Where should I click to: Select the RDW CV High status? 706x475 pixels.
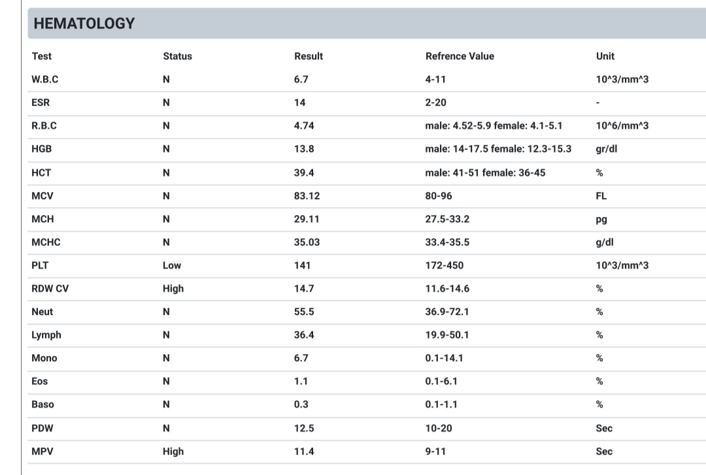tap(173, 289)
